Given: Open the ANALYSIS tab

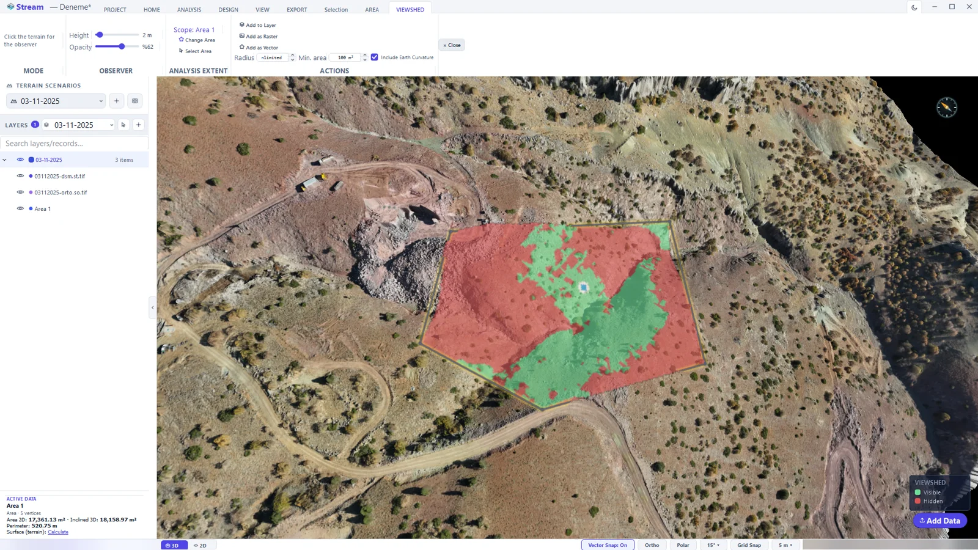Looking at the screenshot, I should click(x=189, y=9).
